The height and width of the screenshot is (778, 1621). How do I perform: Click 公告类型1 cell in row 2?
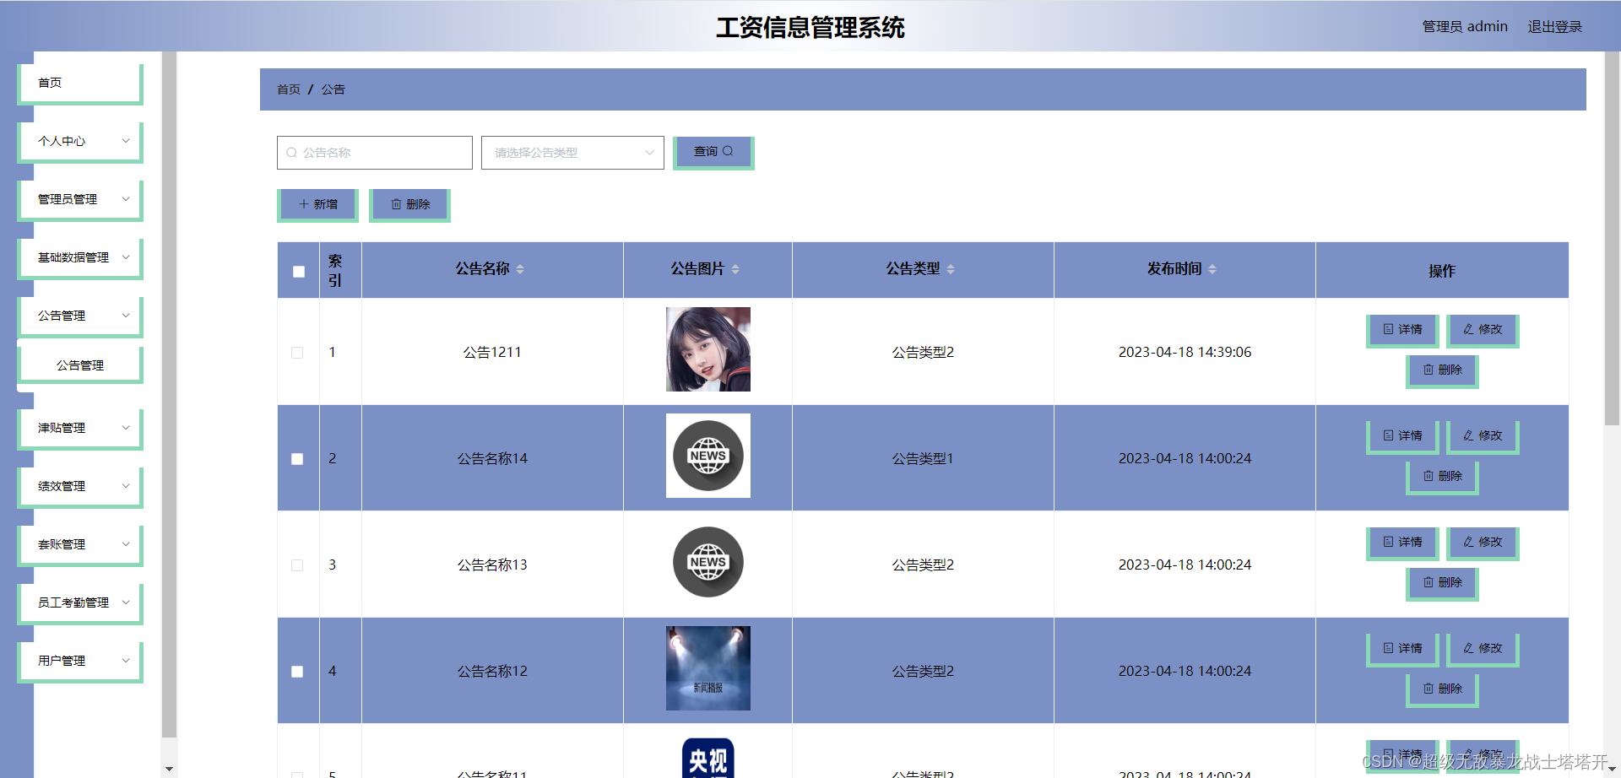point(923,459)
